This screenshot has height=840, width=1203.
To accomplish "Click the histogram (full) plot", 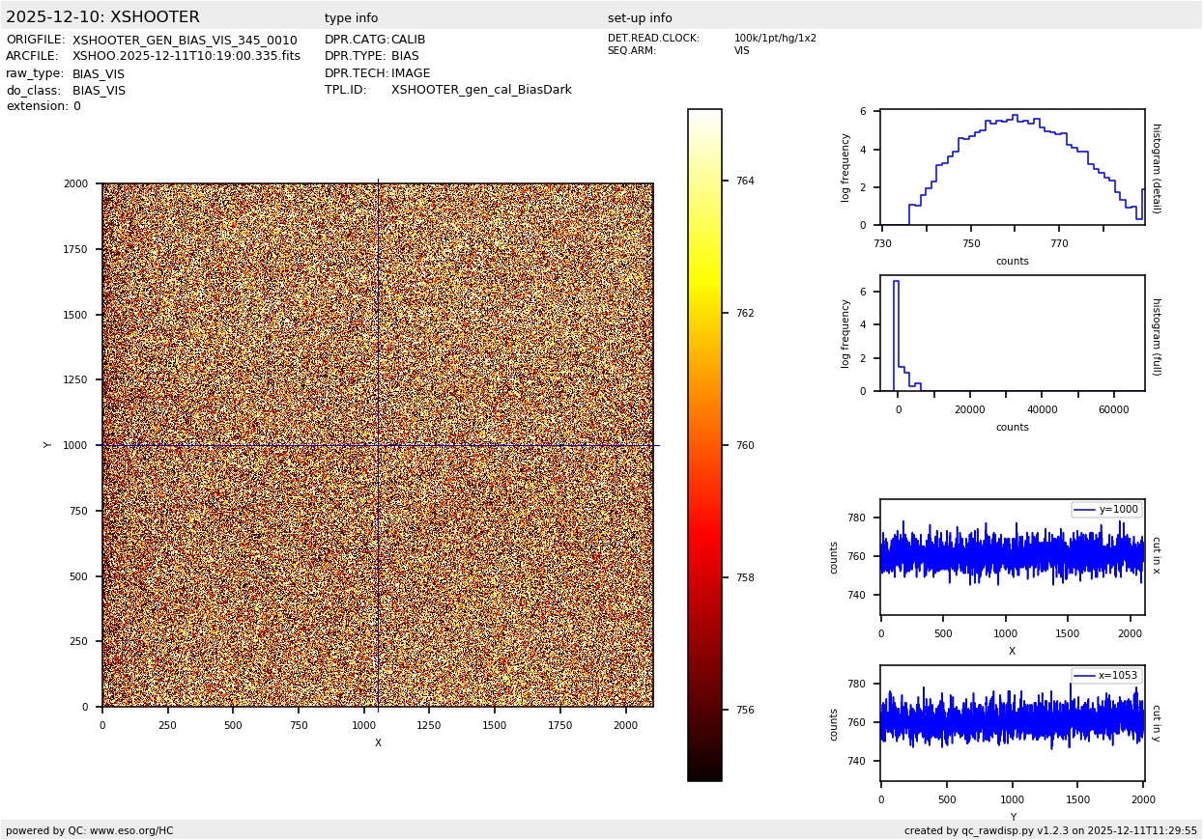I will point(1012,333).
